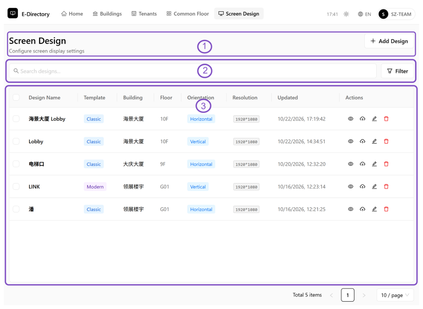
Task: Check the box for 海景大厦 Lobby row
Action: (x=16, y=119)
